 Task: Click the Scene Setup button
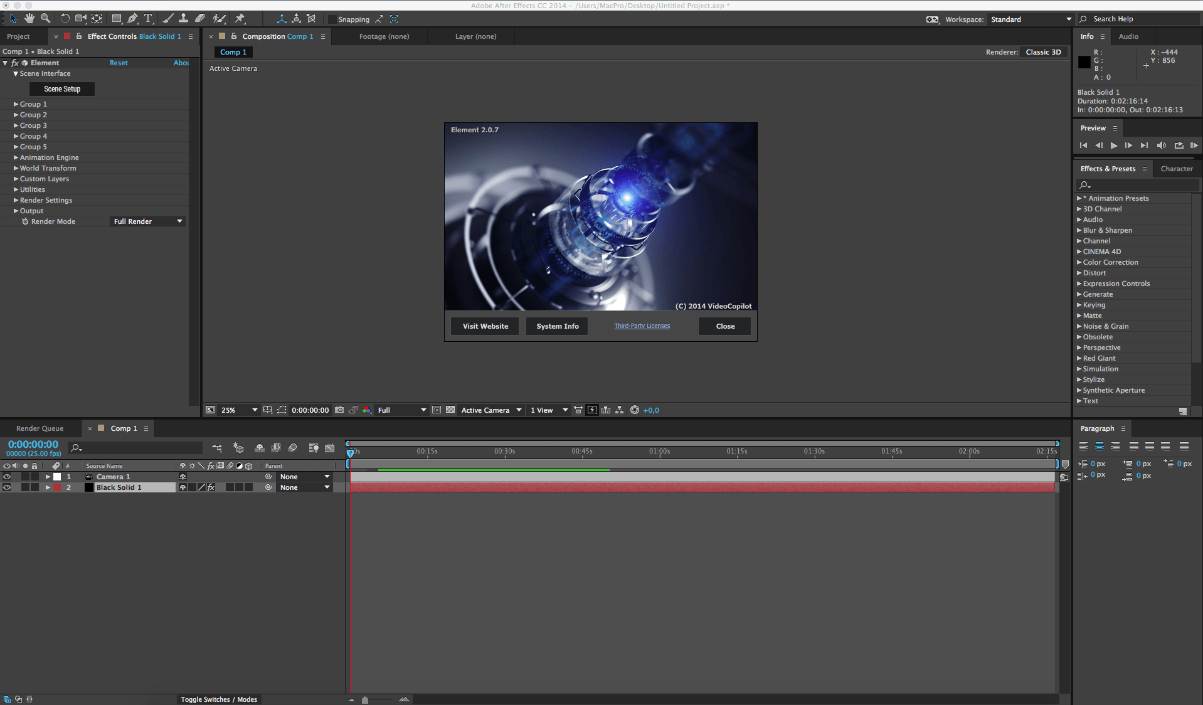click(x=62, y=89)
